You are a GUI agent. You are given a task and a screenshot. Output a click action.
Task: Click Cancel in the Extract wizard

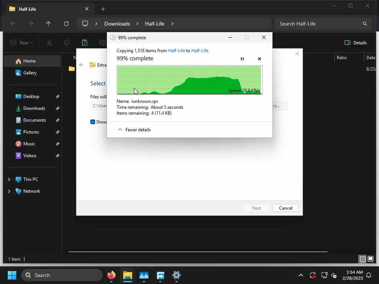click(285, 208)
